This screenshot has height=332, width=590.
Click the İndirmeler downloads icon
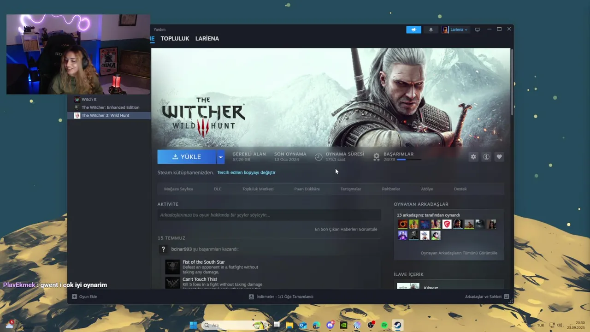click(x=251, y=296)
